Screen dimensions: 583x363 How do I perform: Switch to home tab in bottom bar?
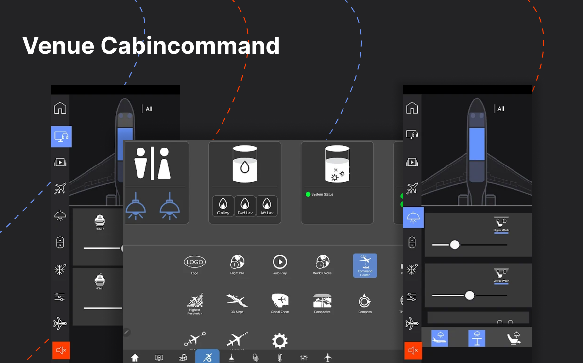[135, 358]
